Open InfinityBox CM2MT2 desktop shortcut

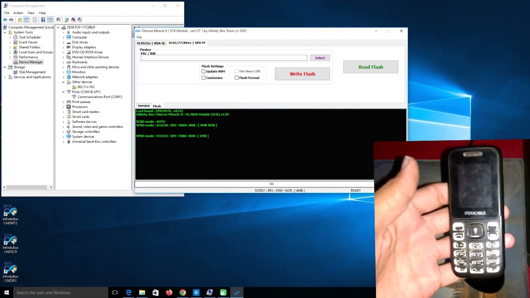point(10,215)
